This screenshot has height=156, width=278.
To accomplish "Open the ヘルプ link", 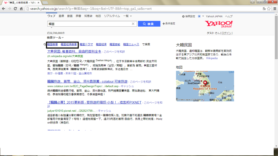I will pyautogui.click(x=229, y=16).
